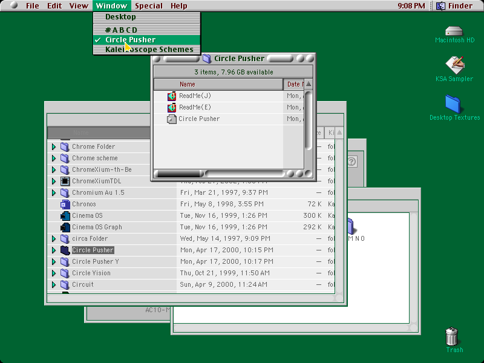The image size is (484, 363).
Task: Open the Edit menu
Action: click(x=54, y=5)
